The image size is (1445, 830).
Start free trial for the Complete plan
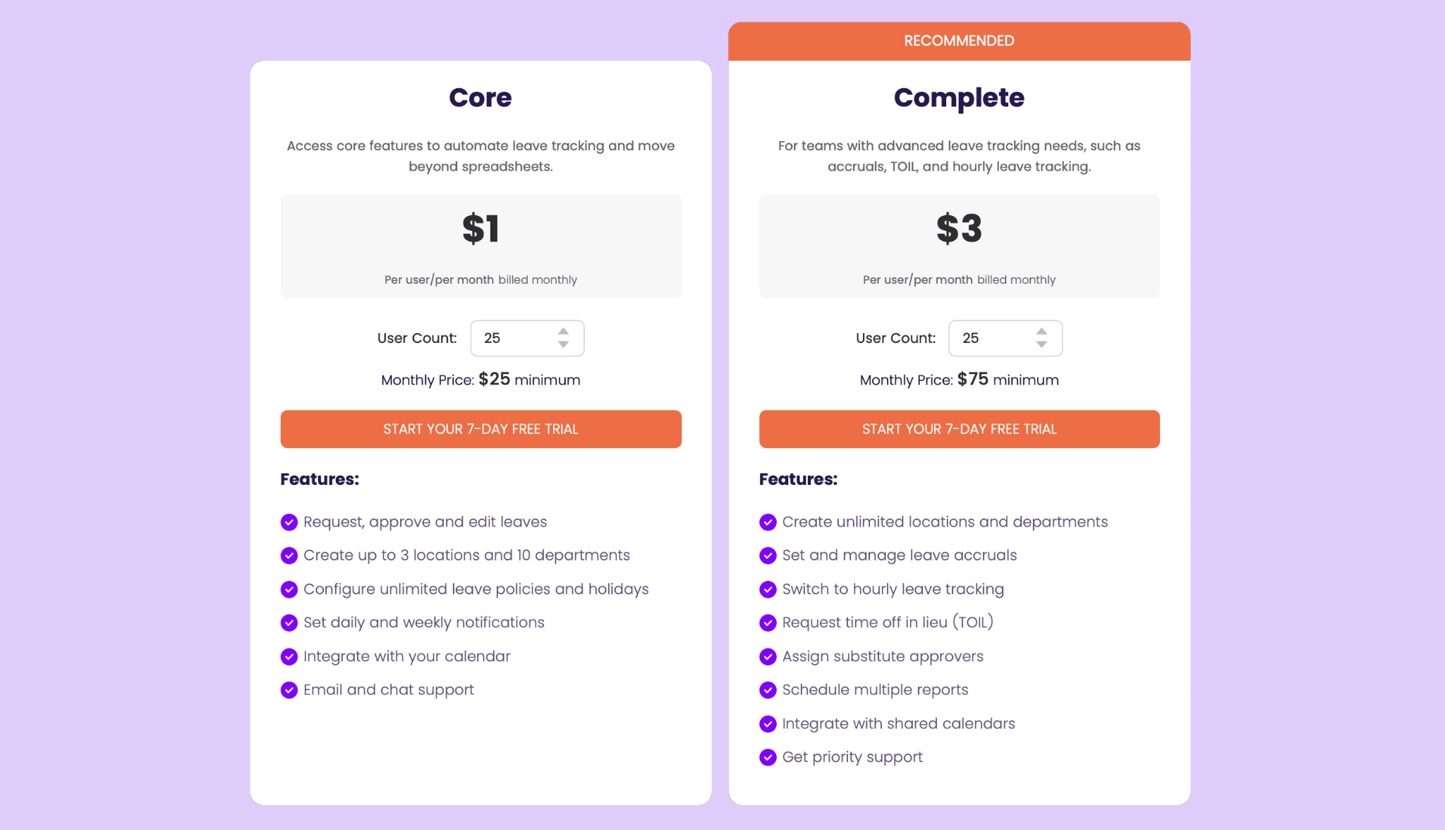(x=959, y=429)
